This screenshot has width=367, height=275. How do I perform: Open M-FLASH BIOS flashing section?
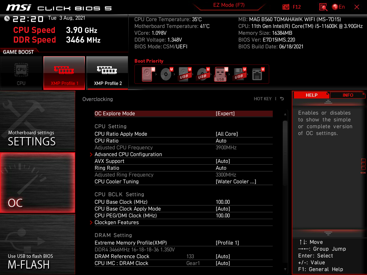pos(37,244)
